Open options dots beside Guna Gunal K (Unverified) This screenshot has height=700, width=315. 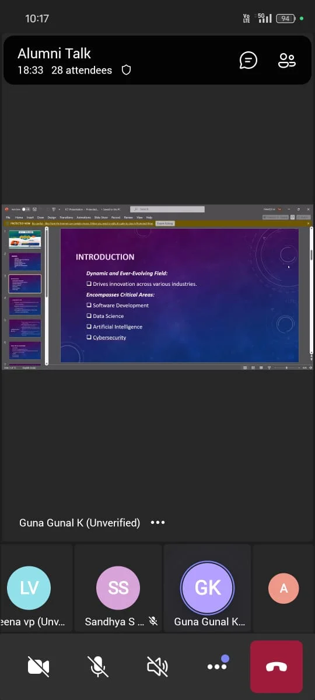[x=157, y=523]
